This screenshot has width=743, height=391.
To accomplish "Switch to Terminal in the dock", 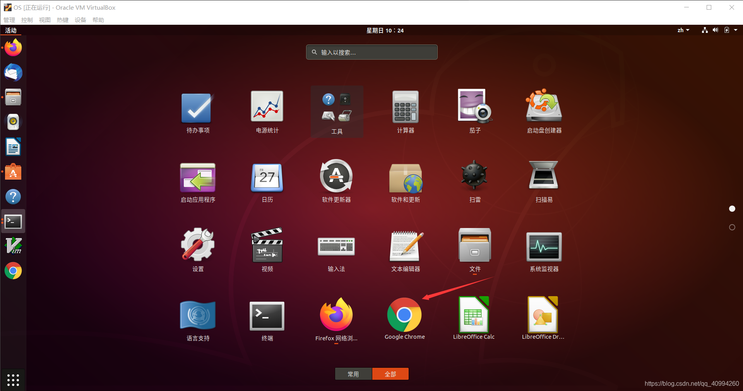I will tap(13, 221).
